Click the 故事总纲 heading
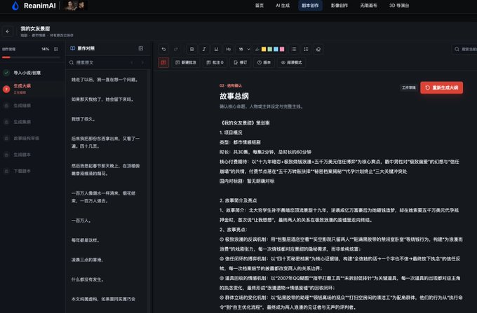 point(234,96)
